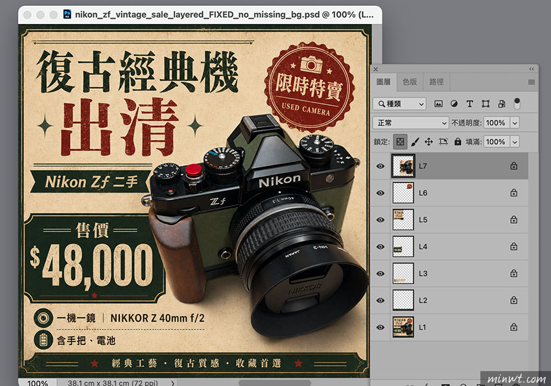
Task: Close the layers panel with X
Action: 375,69
